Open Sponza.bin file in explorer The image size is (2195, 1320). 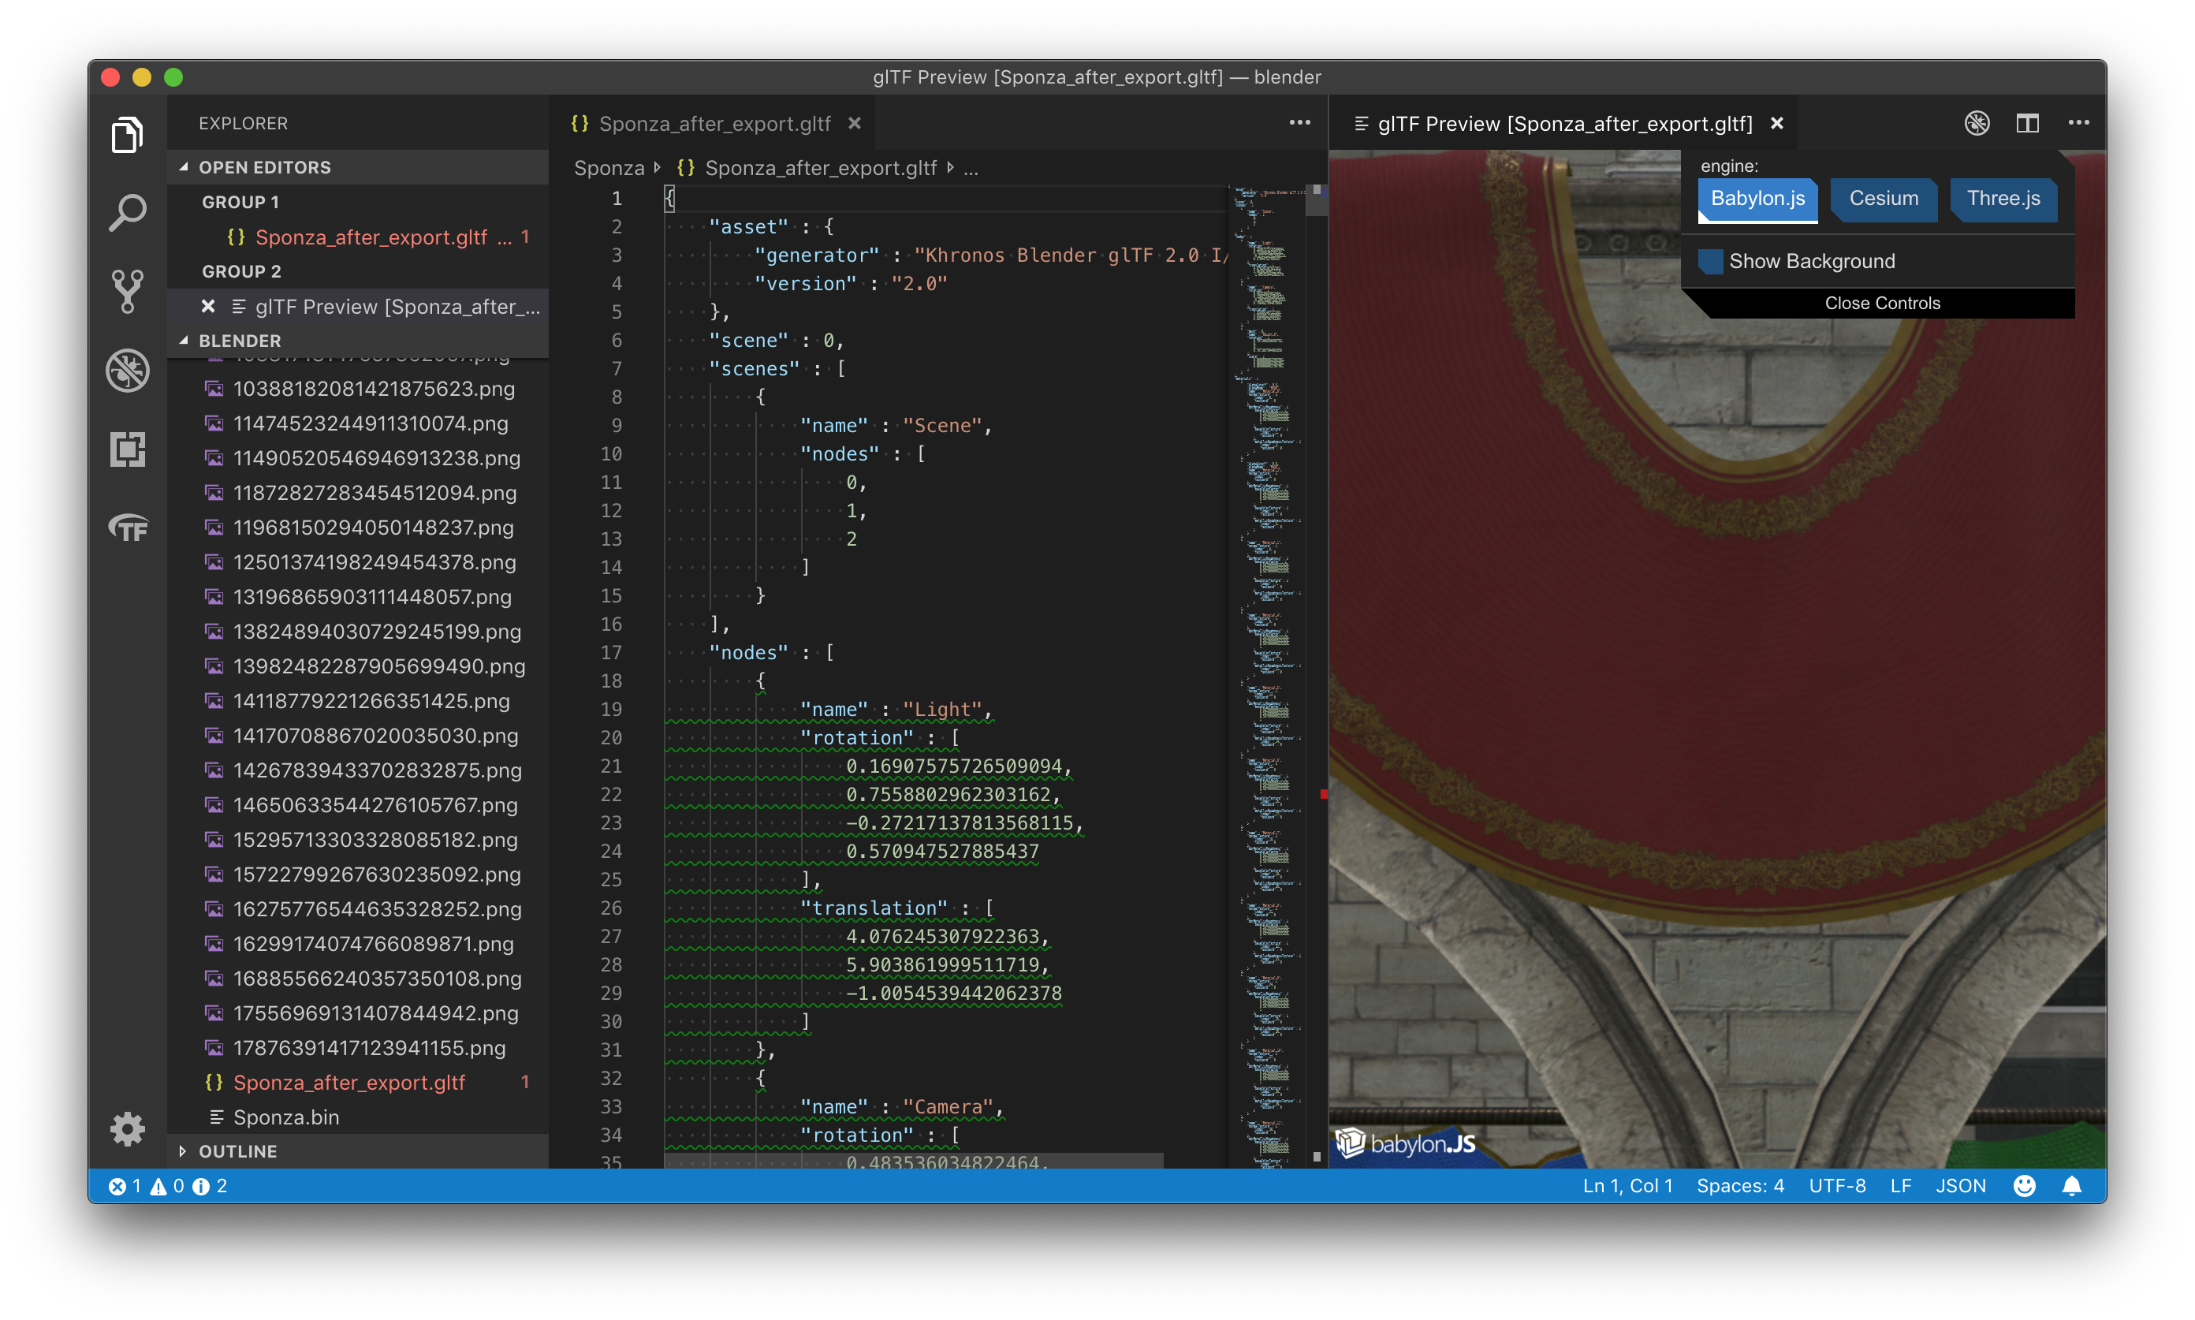tap(357, 1117)
